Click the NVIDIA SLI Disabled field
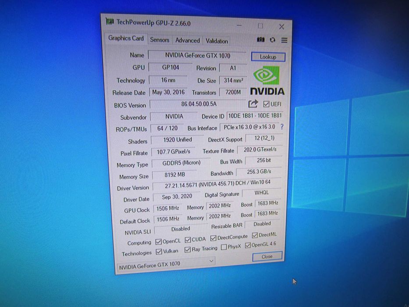This screenshot has height=307, width=409. pos(181,229)
